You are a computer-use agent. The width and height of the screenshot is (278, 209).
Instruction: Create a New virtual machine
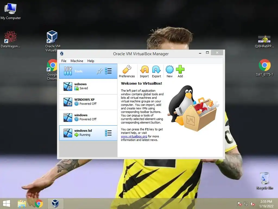pyautogui.click(x=169, y=72)
